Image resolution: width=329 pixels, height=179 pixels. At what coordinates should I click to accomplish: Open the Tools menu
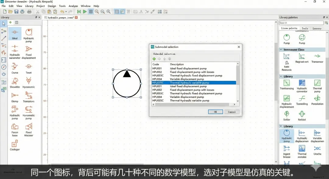click(62, 6)
